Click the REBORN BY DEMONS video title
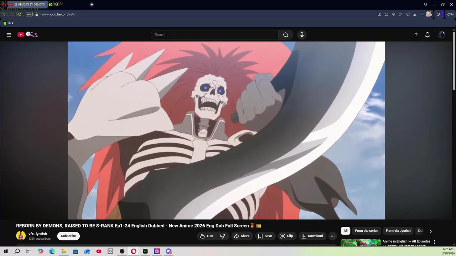 139,226
